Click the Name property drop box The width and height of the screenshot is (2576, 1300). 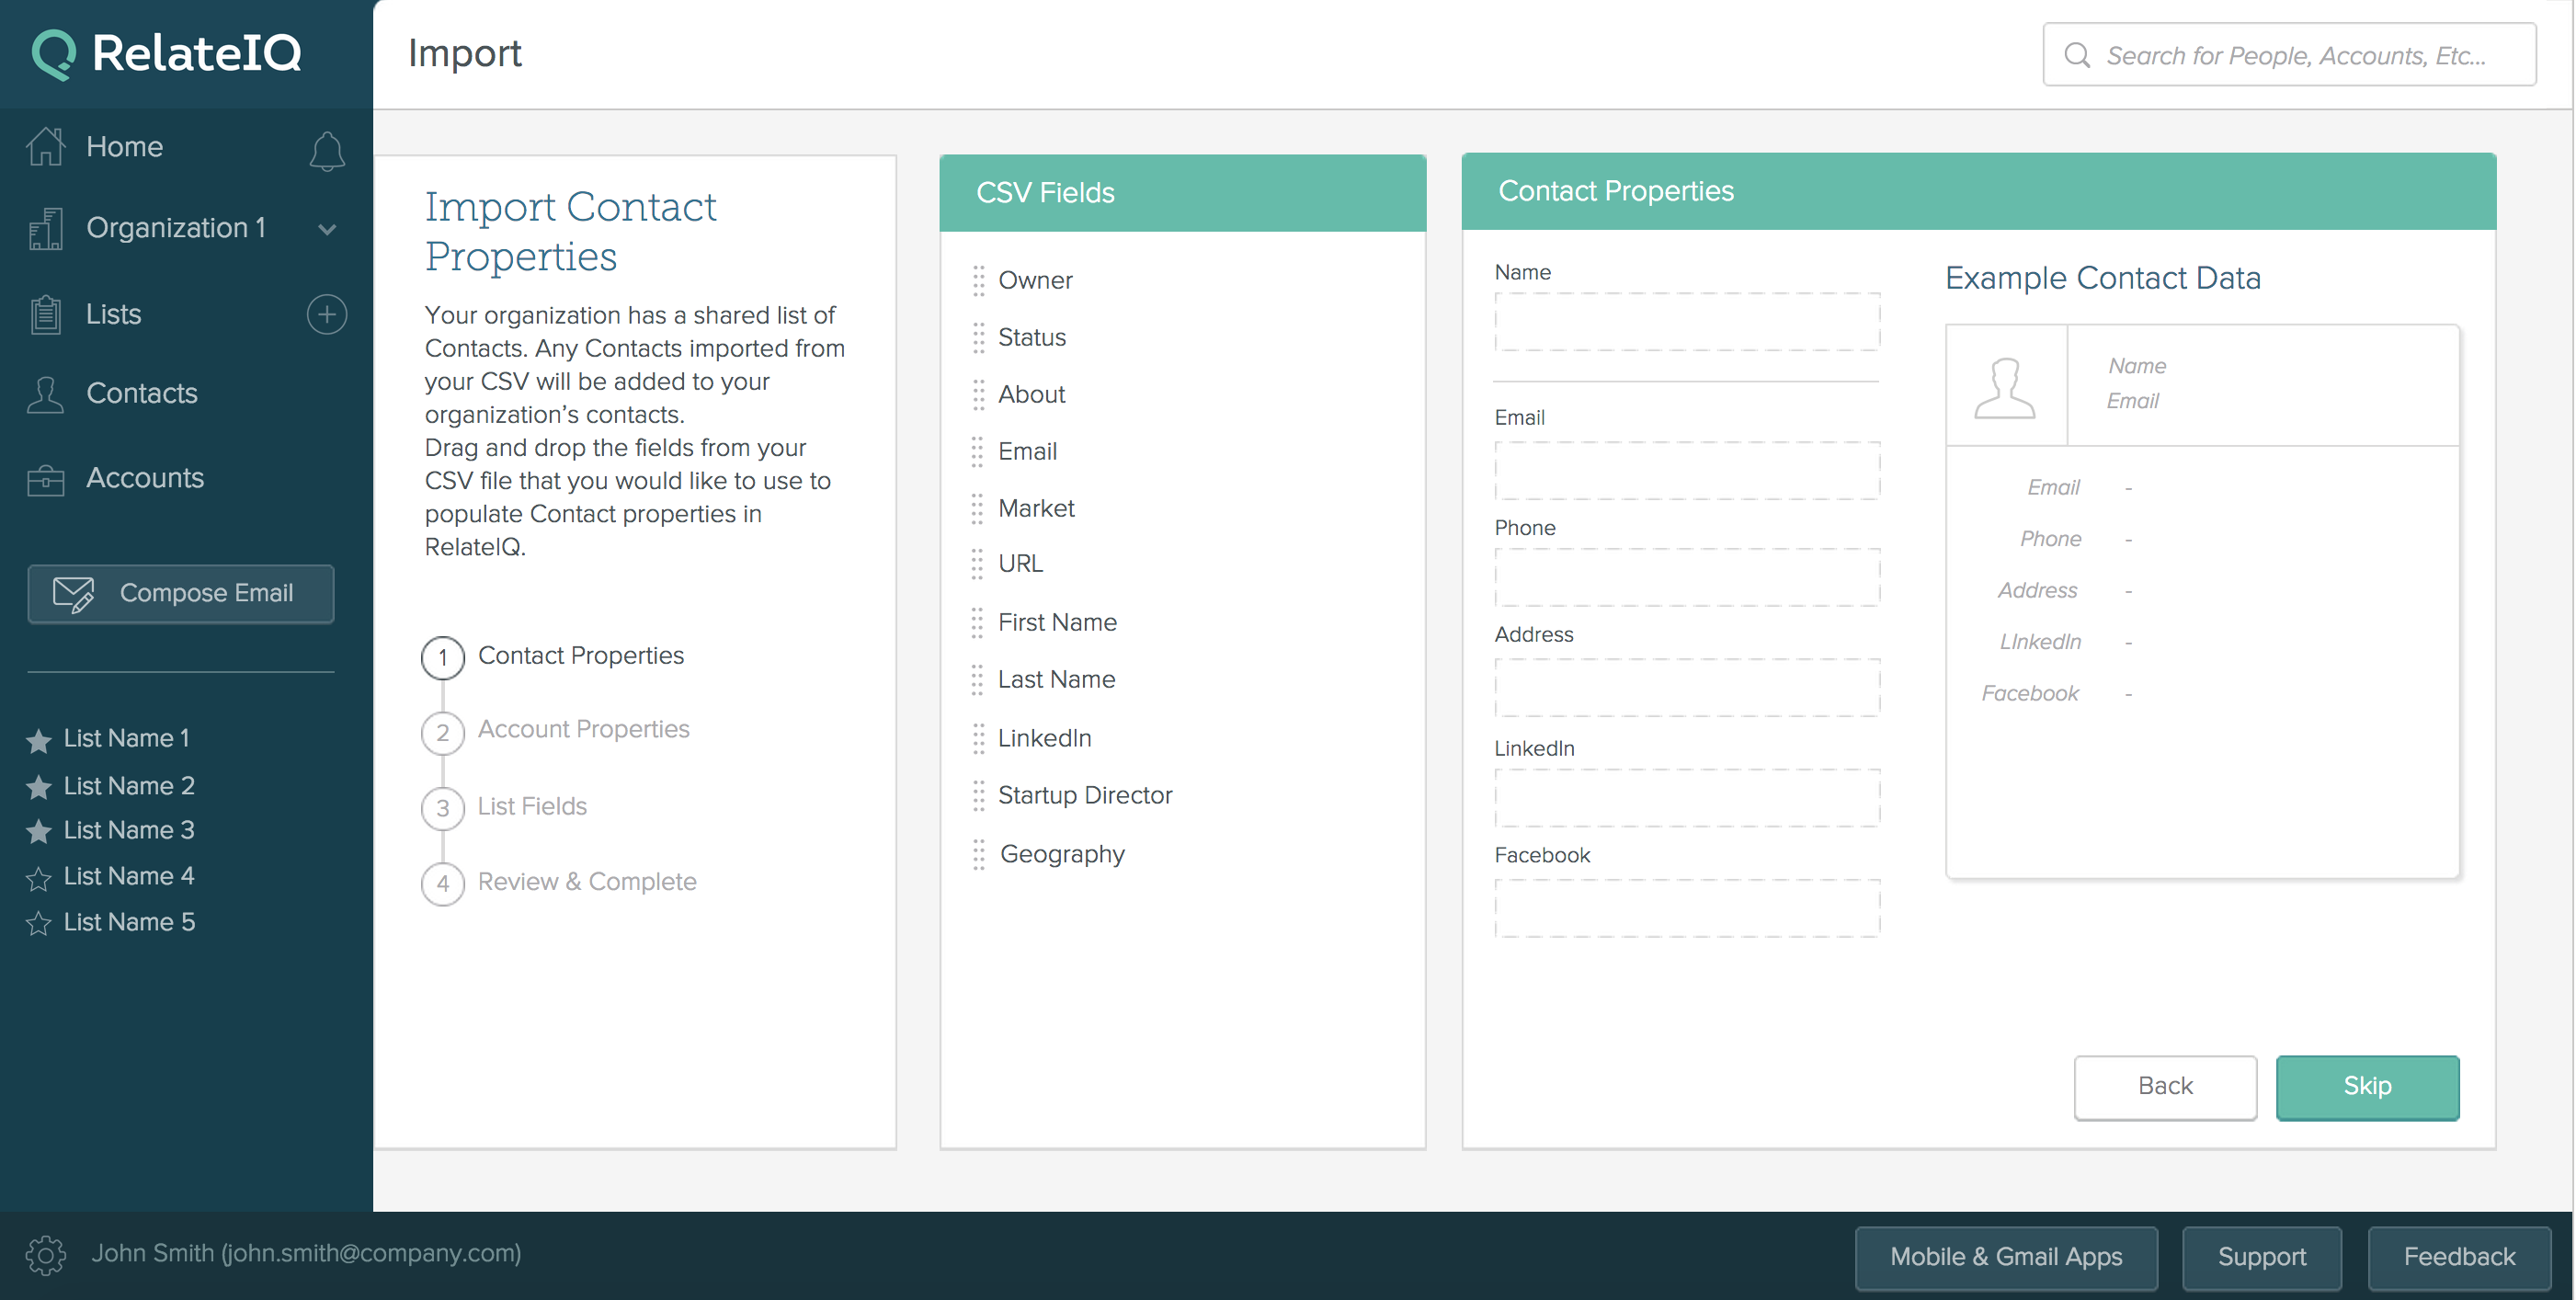pyautogui.click(x=1687, y=322)
